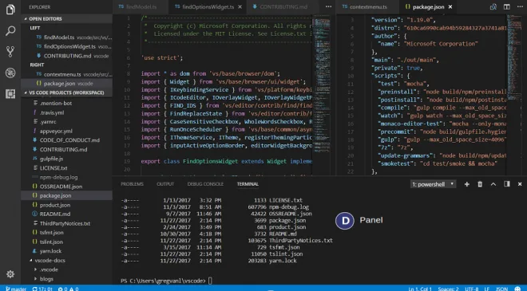527x291 pixels.
Task: Open the DEBUG CONSOLE panel tab
Action: pyautogui.click(x=205, y=184)
